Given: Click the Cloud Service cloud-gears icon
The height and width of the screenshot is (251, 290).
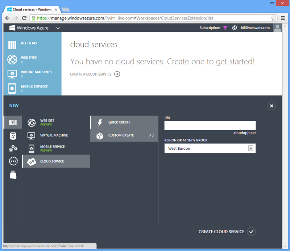Looking at the screenshot, I should pos(32,162).
